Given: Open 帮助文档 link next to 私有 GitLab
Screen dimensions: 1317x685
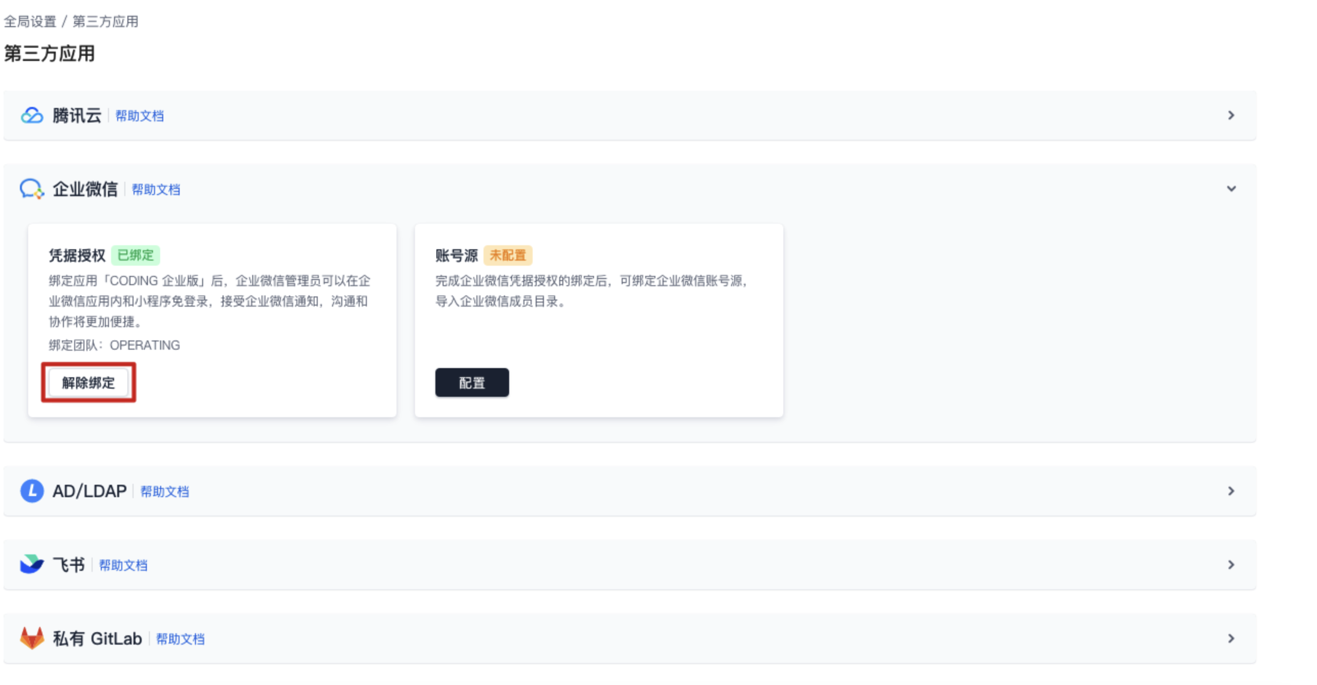Looking at the screenshot, I should click(x=180, y=639).
